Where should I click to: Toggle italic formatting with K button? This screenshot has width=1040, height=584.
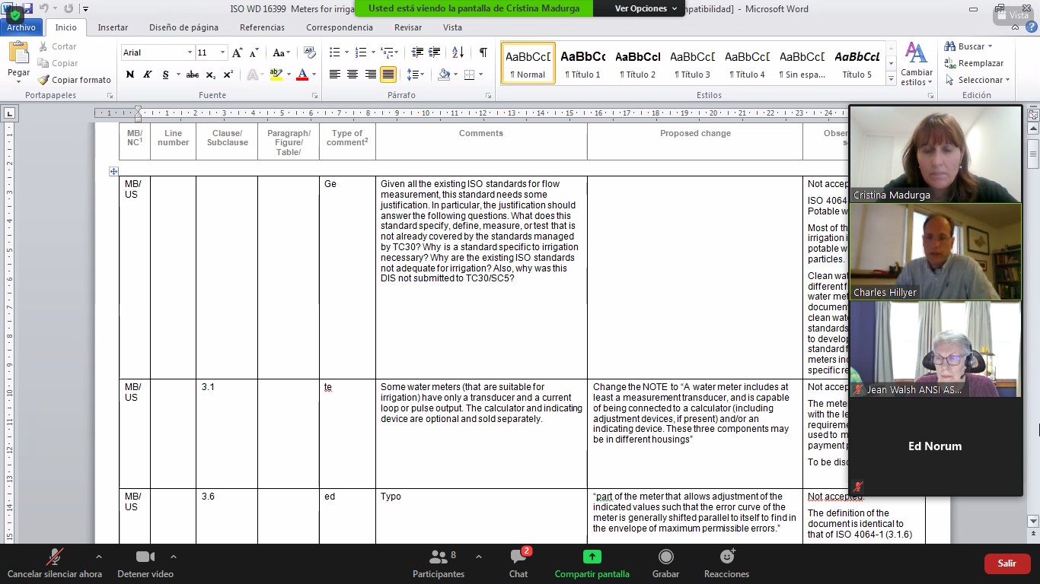147,75
